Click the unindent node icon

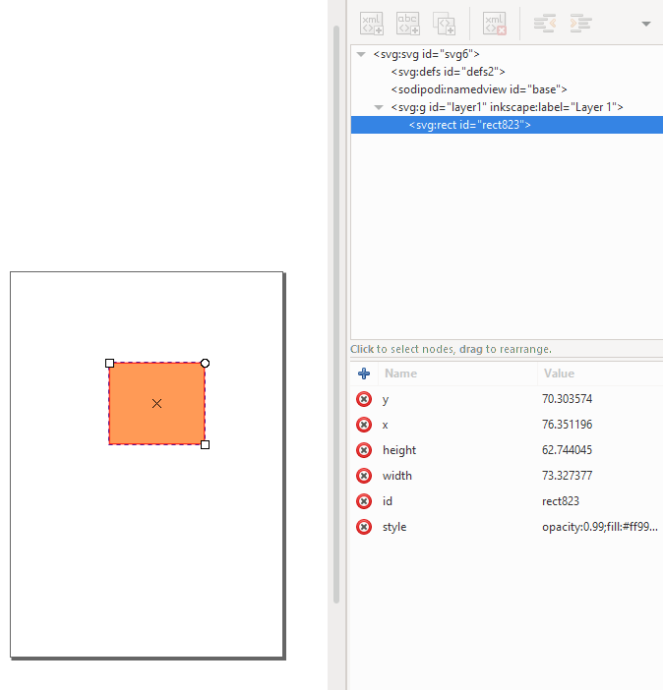click(545, 24)
